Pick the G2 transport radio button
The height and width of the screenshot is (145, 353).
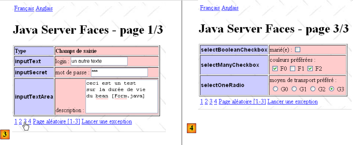click(x=313, y=89)
